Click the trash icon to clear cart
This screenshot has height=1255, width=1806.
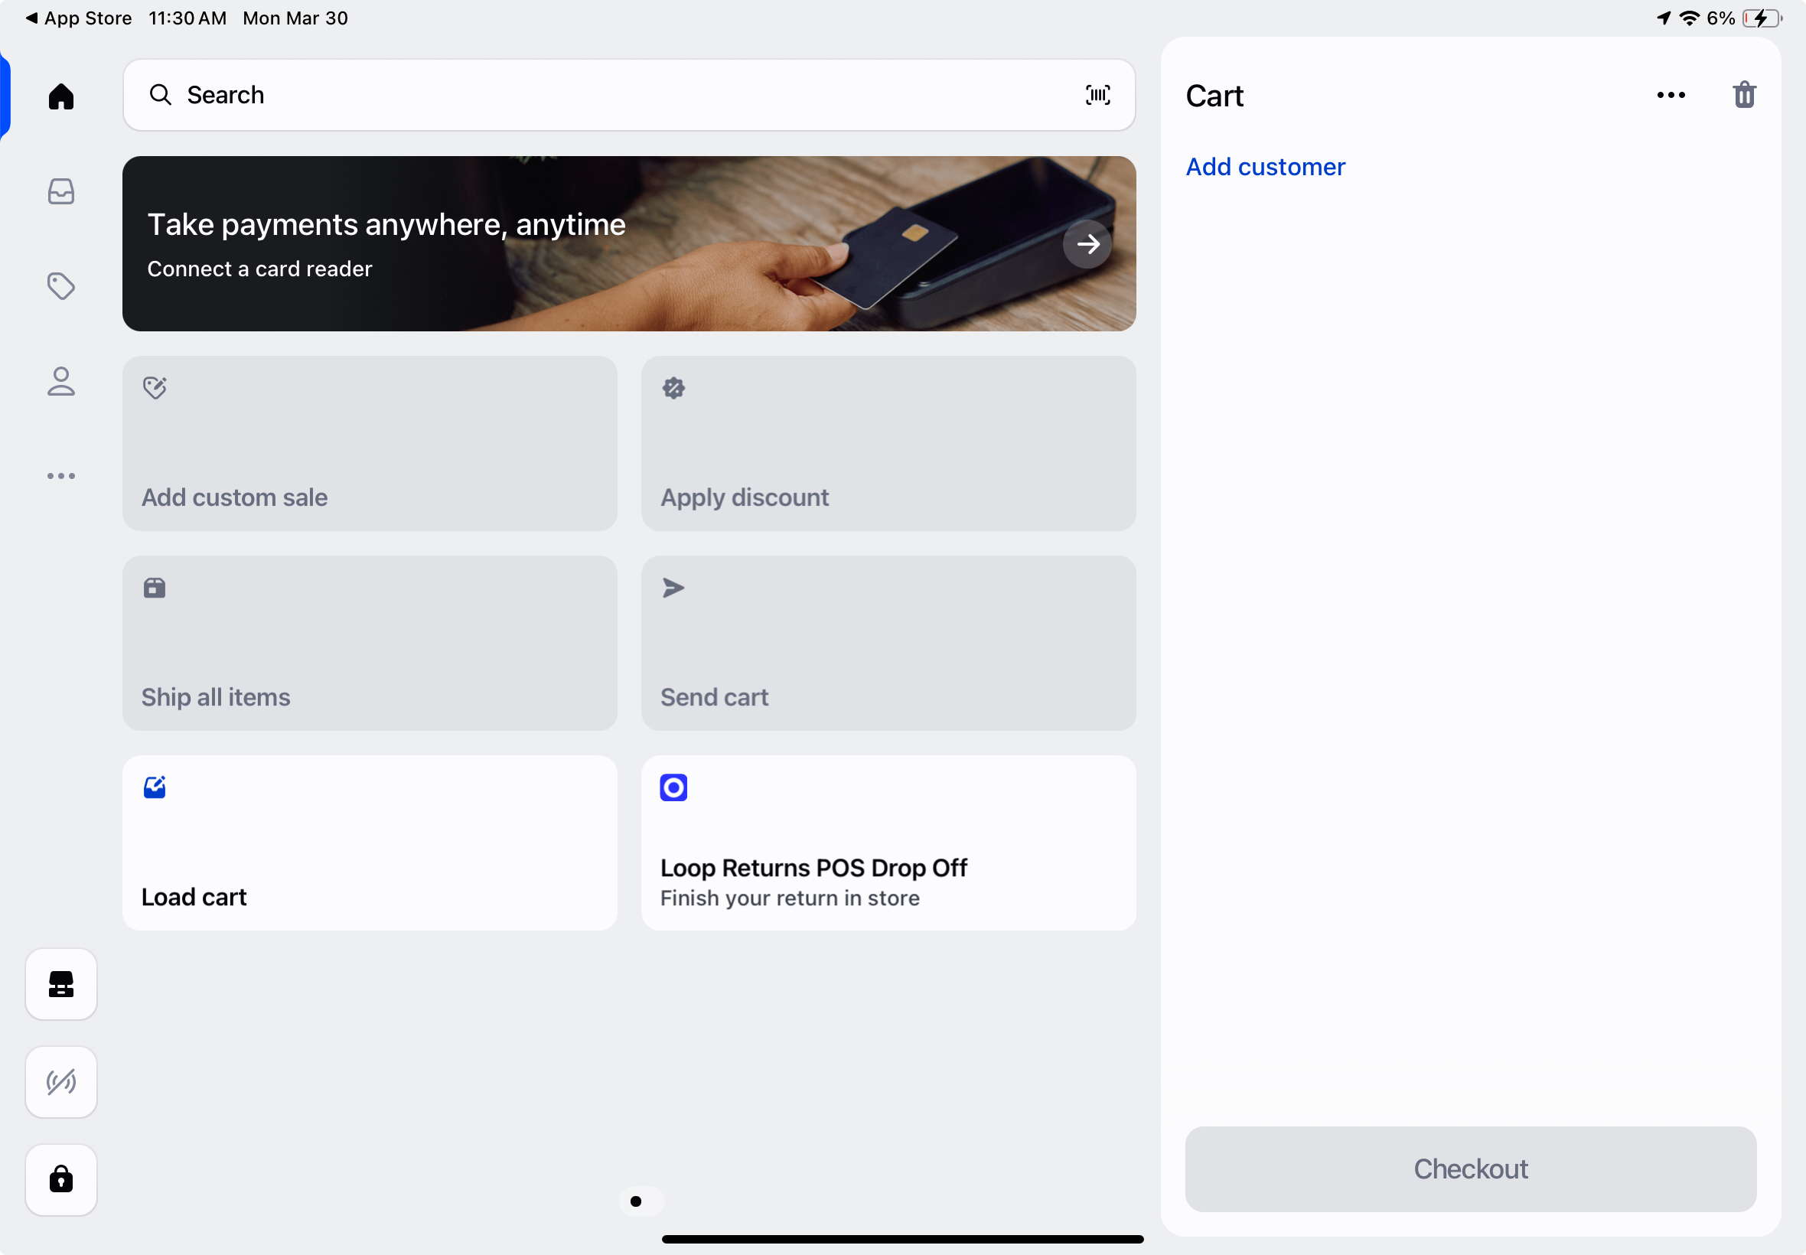click(1744, 95)
